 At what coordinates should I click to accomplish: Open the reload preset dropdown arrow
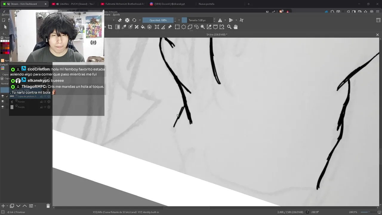(x=139, y=20)
